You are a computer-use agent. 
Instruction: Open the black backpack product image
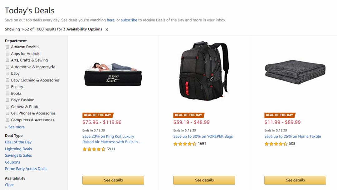pos(204,71)
